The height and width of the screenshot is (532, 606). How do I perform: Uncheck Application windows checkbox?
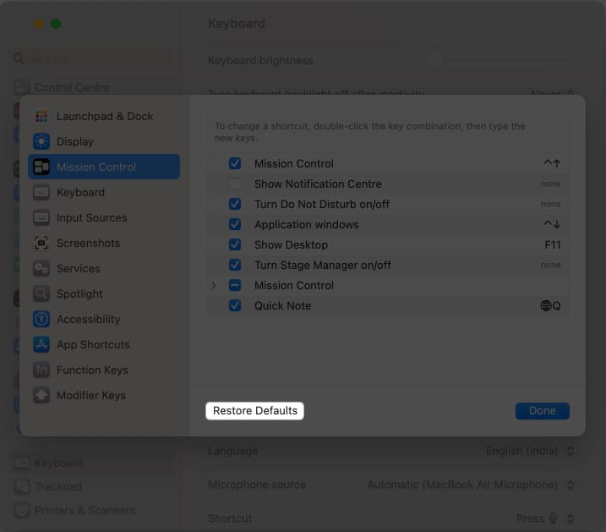point(235,224)
